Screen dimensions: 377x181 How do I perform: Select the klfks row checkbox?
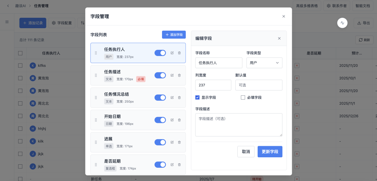[20, 65]
